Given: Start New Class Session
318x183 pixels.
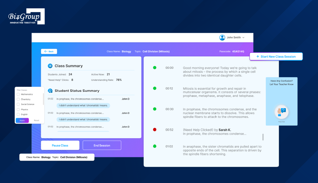Looking at the screenshot, I should coord(276,56).
